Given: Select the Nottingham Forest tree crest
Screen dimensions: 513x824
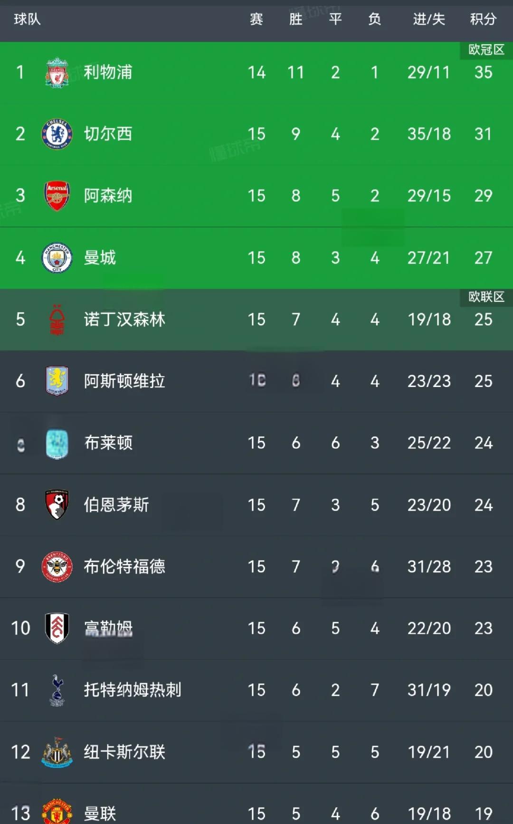Looking at the screenshot, I should (x=56, y=320).
